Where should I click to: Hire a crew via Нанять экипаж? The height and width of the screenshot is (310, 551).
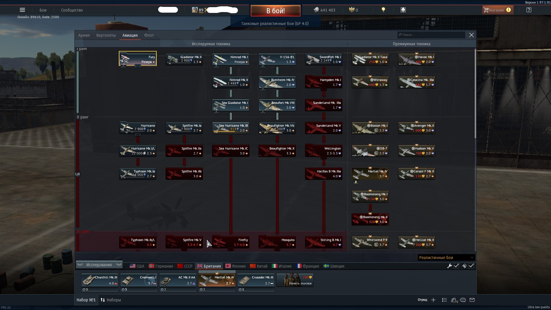coord(295,280)
